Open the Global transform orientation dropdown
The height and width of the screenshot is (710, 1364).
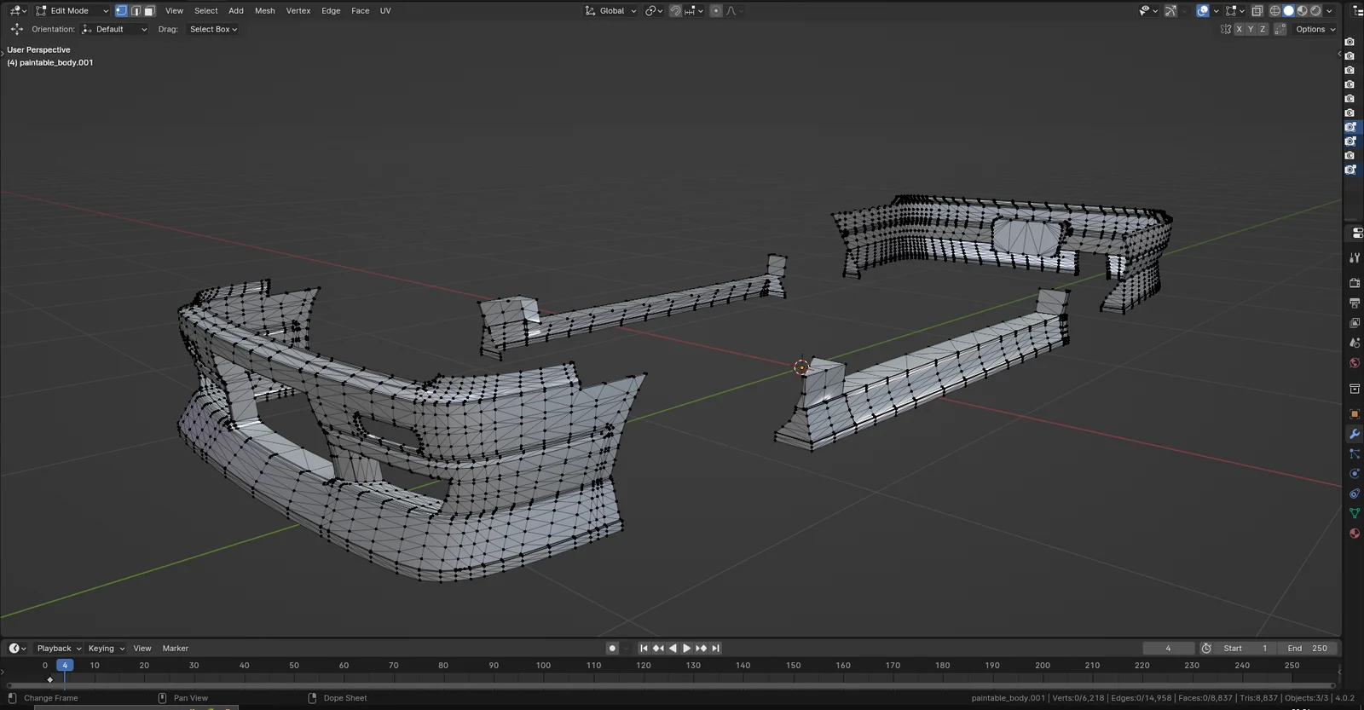pos(610,11)
